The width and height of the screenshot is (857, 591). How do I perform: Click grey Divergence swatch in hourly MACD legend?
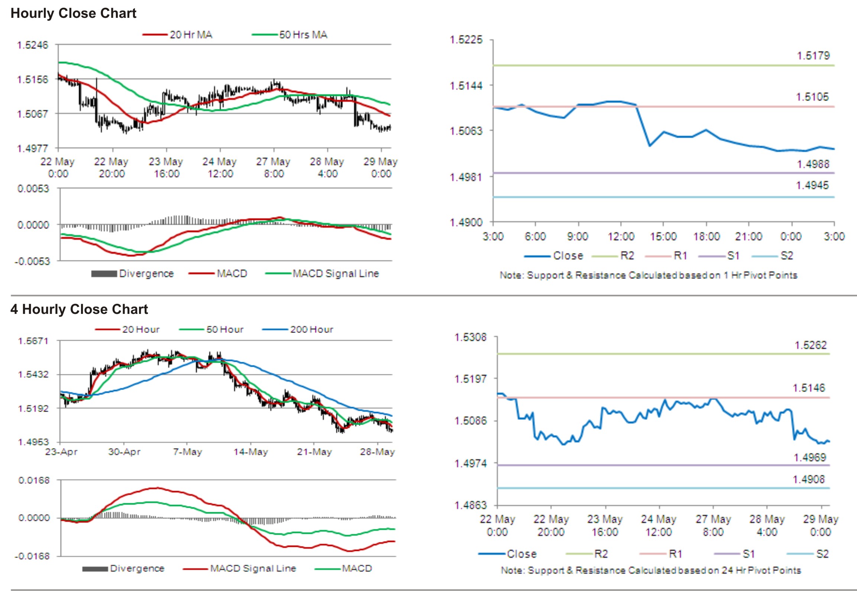104,274
